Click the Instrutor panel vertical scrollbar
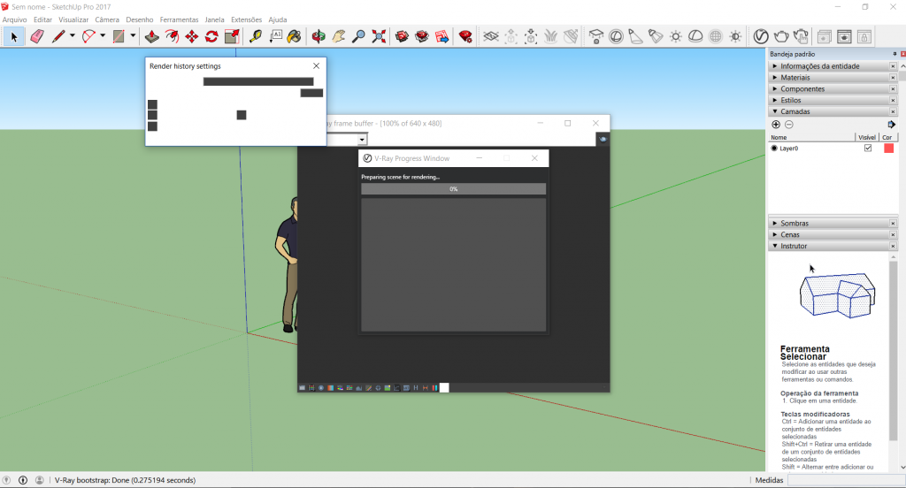 click(x=894, y=350)
